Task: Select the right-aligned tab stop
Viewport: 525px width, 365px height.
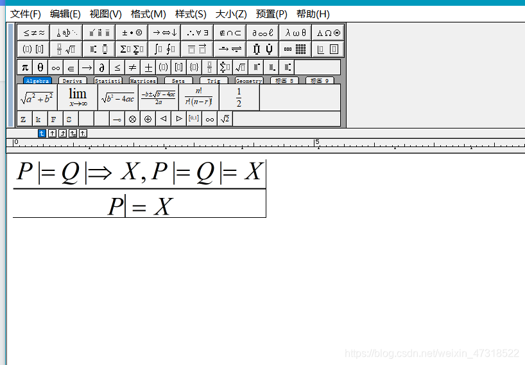Action: coord(63,134)
